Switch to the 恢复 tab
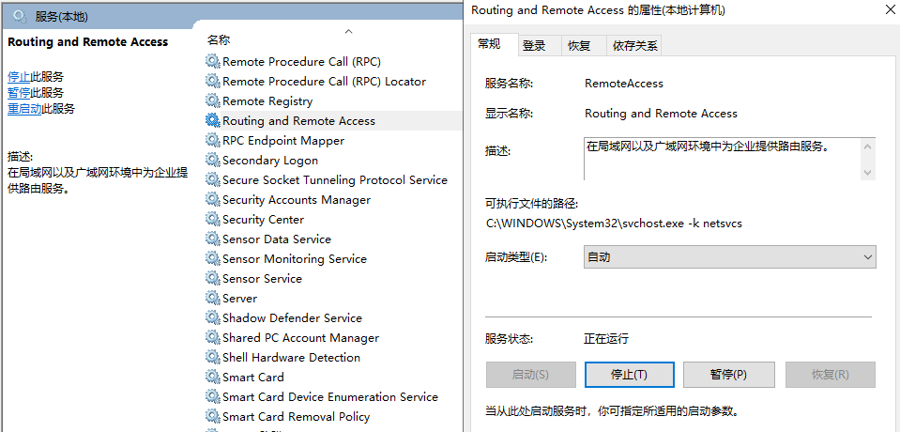This screenshot has width=900, height=432. pos(579,45)
